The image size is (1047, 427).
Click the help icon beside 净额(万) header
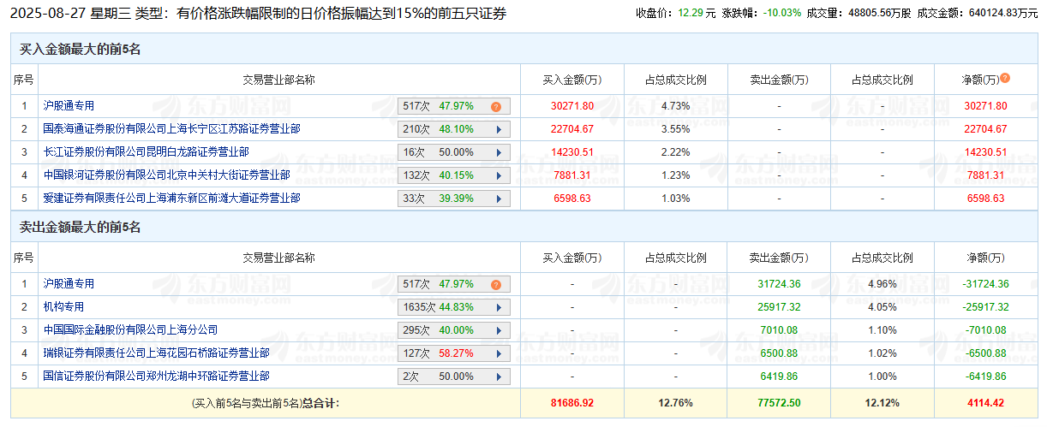coord(1005,78)
